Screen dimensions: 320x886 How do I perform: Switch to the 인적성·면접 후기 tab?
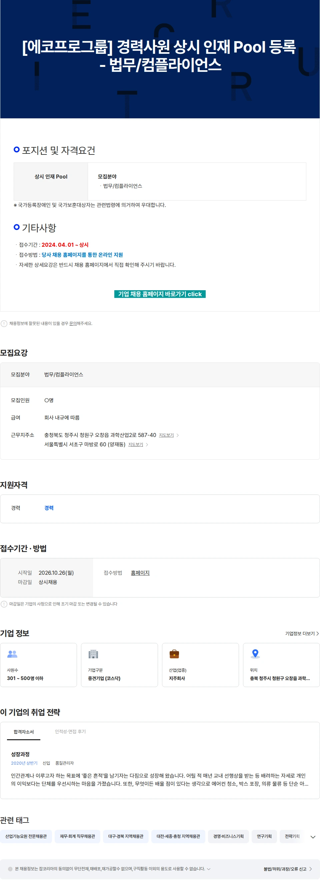[70, 732]
